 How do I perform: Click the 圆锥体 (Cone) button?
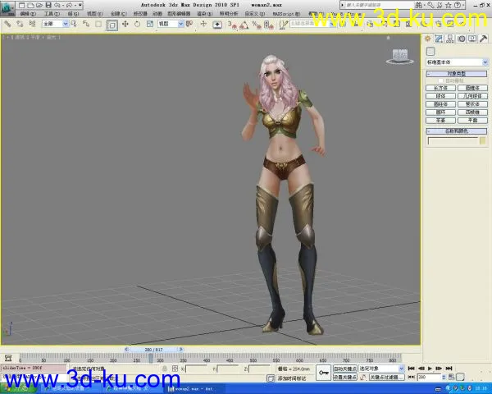[472, 88]
